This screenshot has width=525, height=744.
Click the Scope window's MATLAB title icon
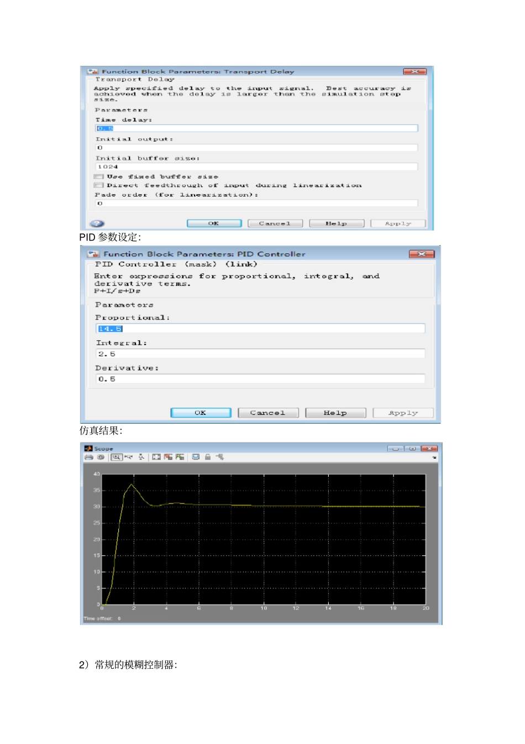pyautogui.click(x=88, y=448)
